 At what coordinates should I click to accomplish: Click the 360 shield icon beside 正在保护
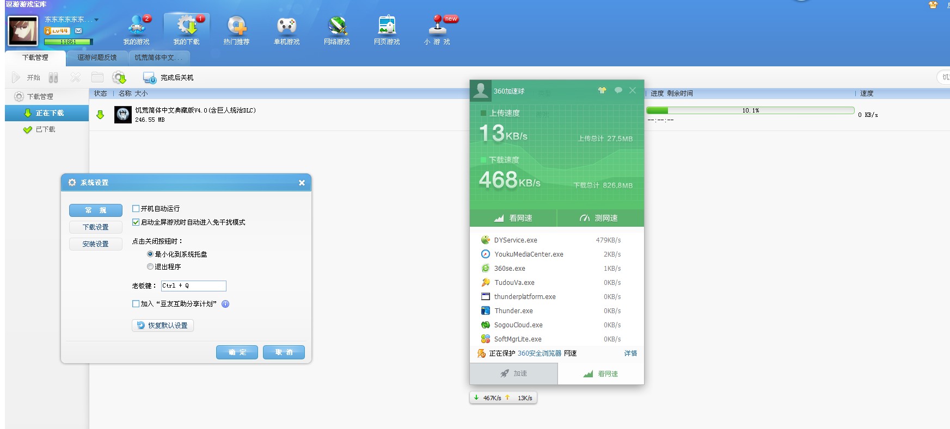pyautogui.click(x=481, y=353)
